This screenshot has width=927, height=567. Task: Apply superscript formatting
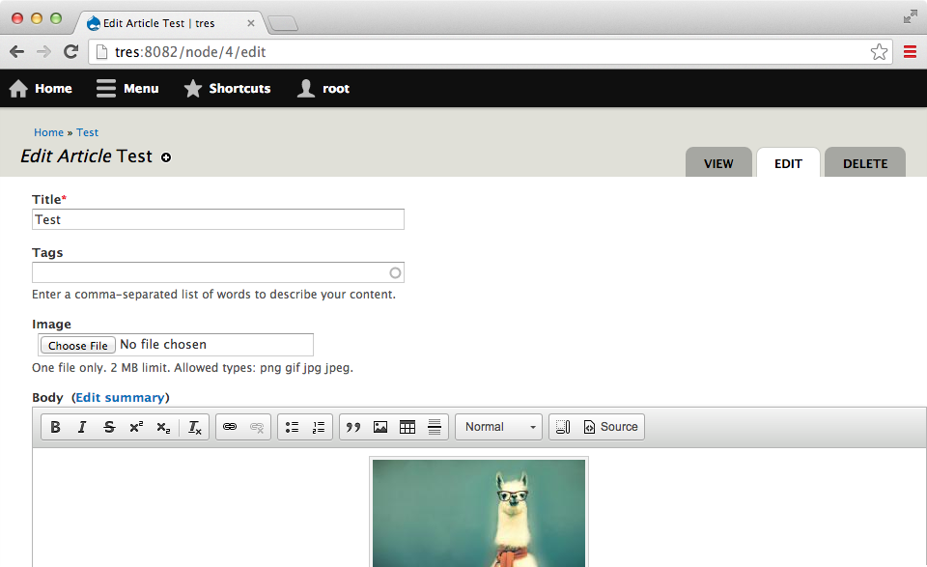[x=136, y=426]
